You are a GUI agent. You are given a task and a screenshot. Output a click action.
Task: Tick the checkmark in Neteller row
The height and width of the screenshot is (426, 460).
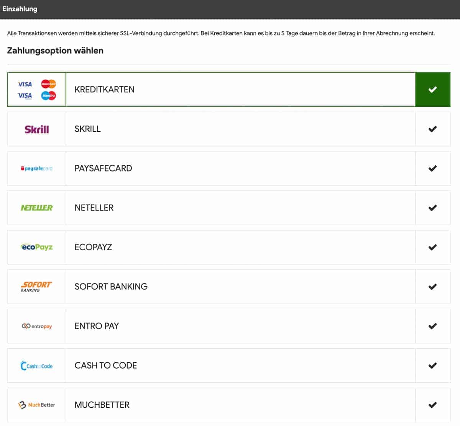433,208
